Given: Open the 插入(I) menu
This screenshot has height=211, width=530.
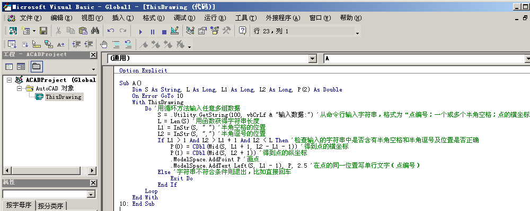Looking at the screenshot, I should [x=123, y=18].
